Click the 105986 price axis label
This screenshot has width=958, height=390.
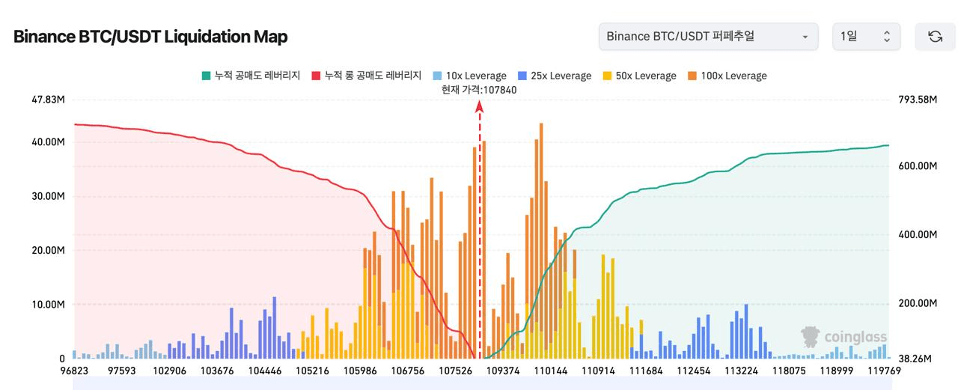[360, 371]
